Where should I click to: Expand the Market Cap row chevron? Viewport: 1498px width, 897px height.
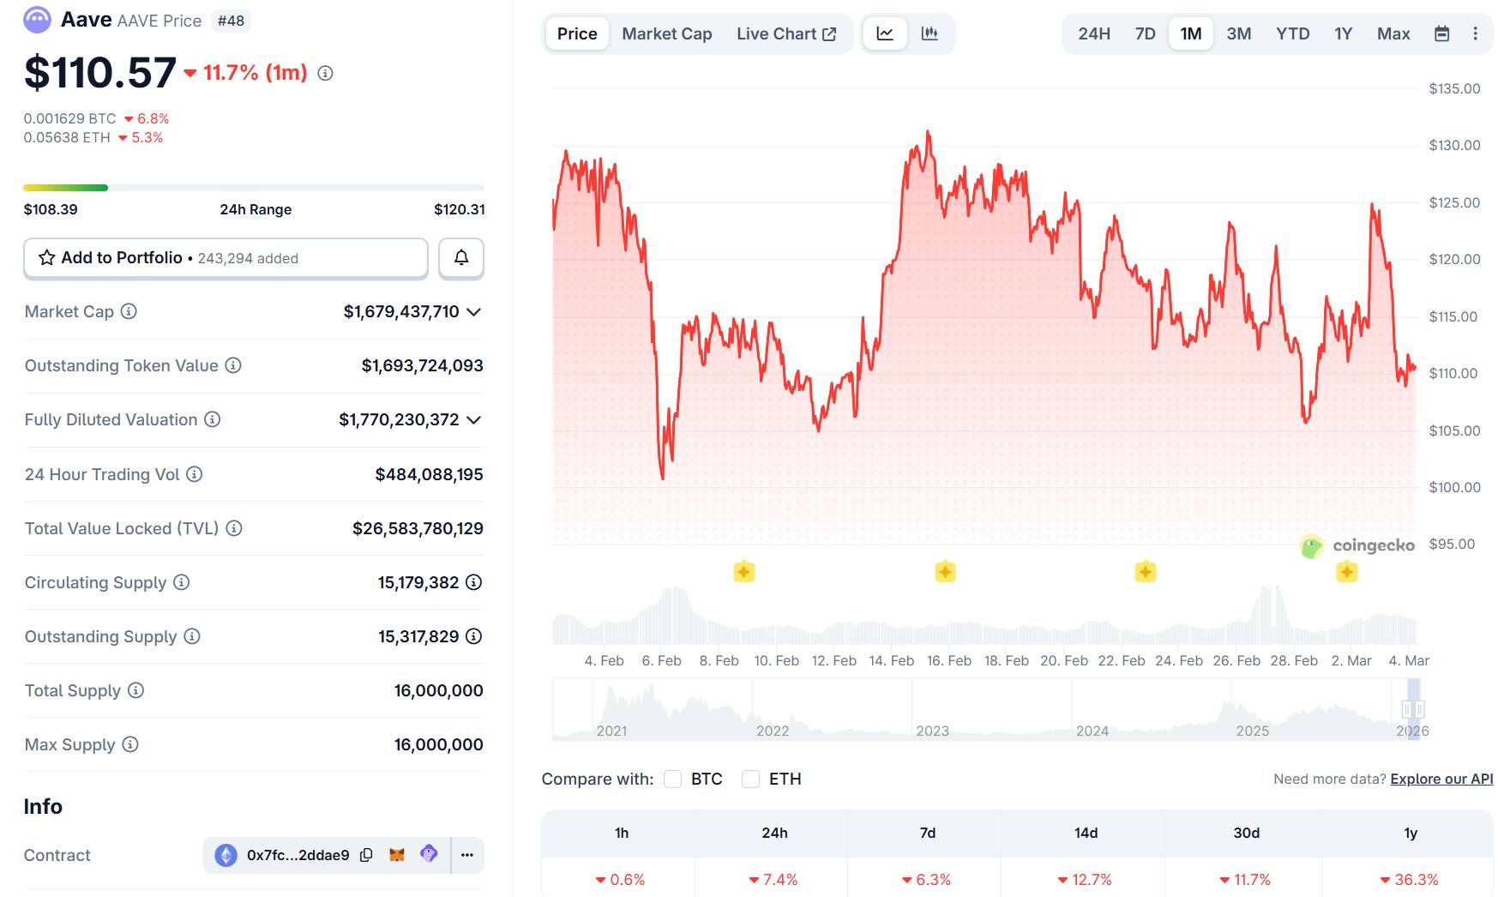[472, 312]
